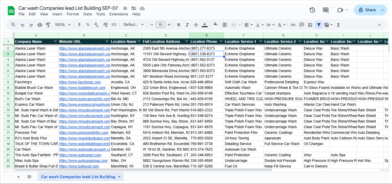Open fill color picker

(x=216, y=25)
